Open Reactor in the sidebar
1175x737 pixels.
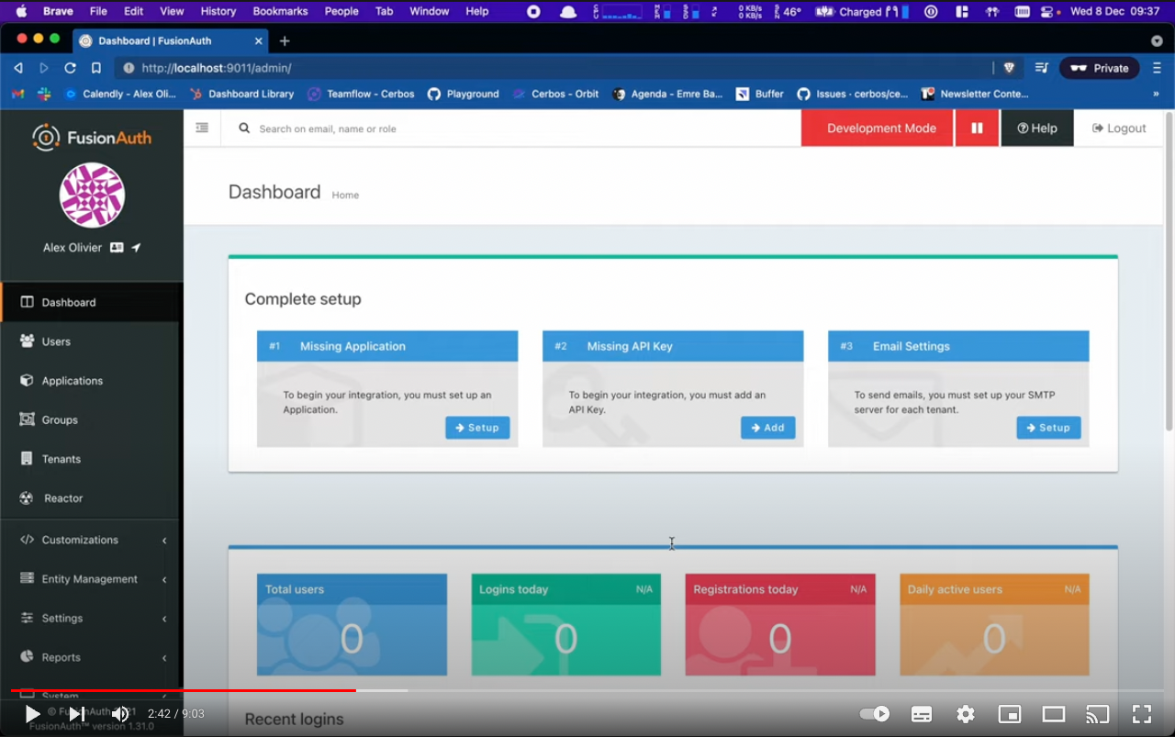coord(92,498)
